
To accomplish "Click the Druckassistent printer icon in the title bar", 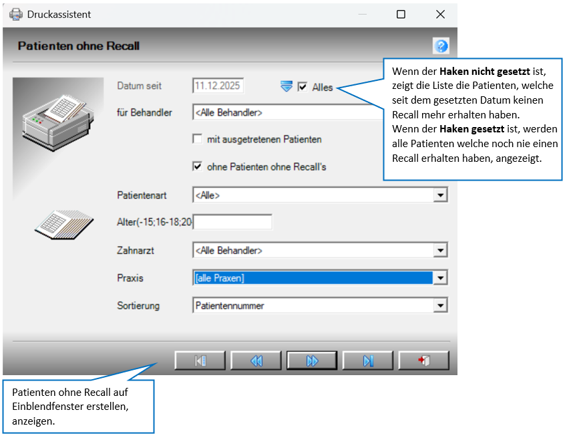I will (16, 15).
